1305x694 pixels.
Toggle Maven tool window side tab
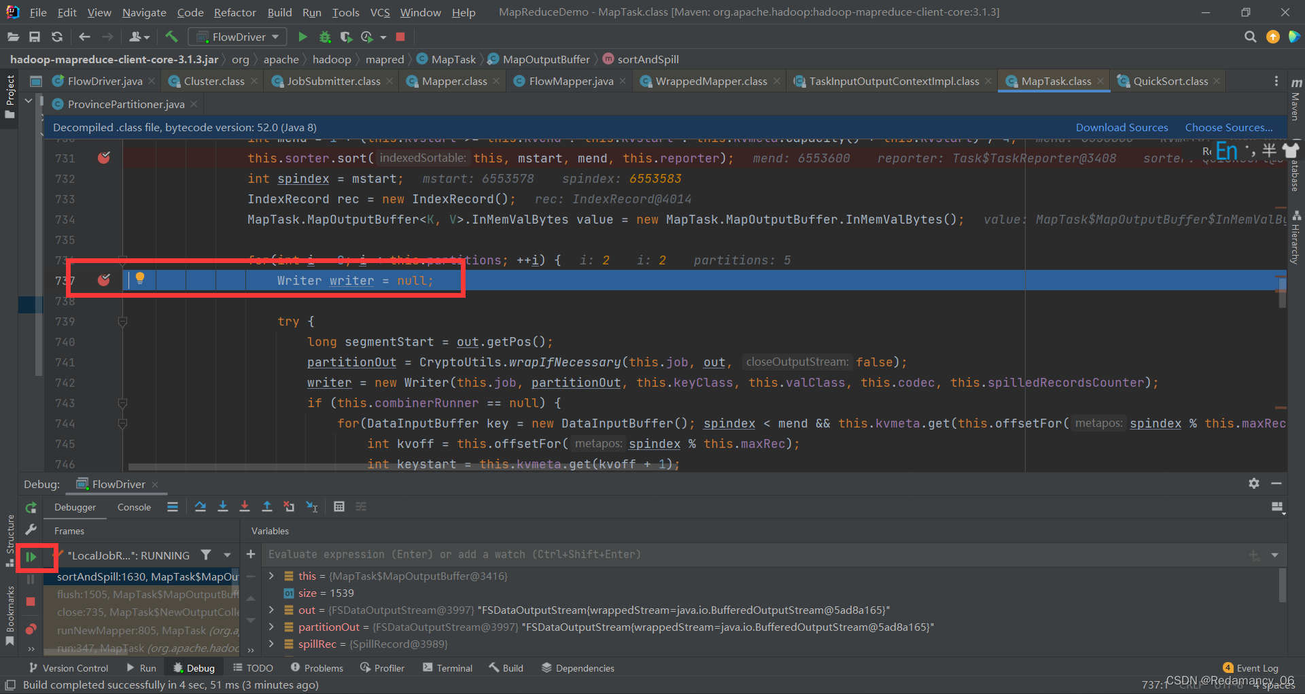point(1295,101)
